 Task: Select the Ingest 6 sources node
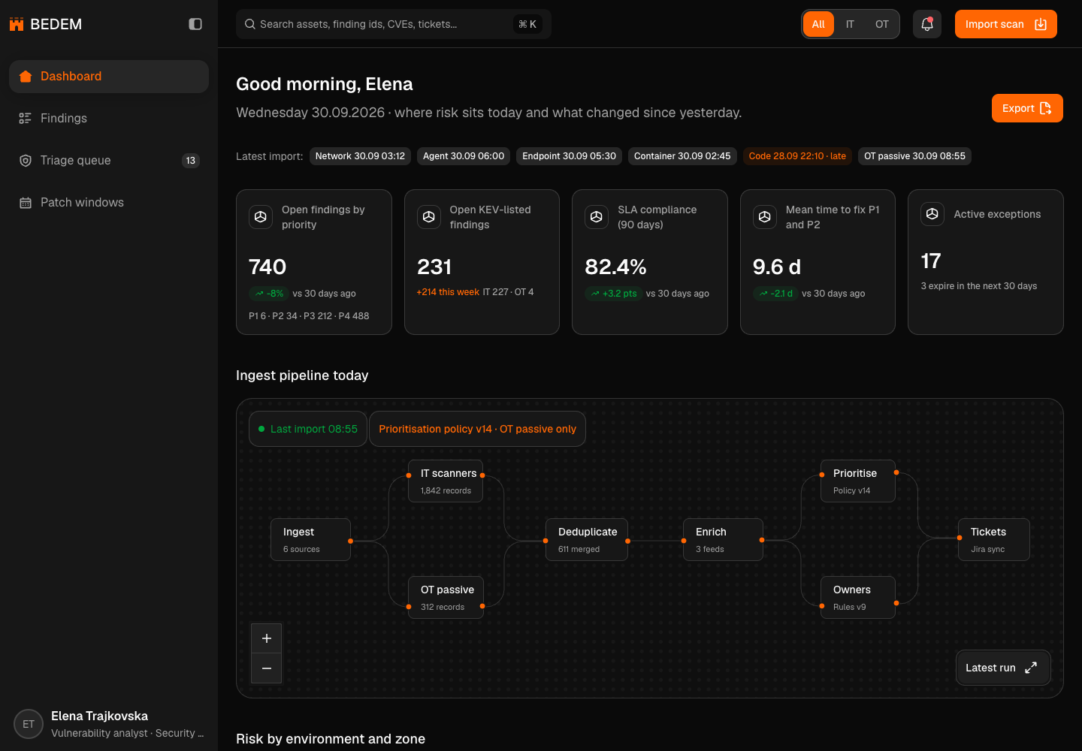click(x=310, y=539)
